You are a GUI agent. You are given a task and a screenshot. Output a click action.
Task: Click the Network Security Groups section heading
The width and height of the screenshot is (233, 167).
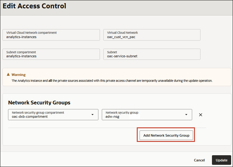[x=39, y=103]
